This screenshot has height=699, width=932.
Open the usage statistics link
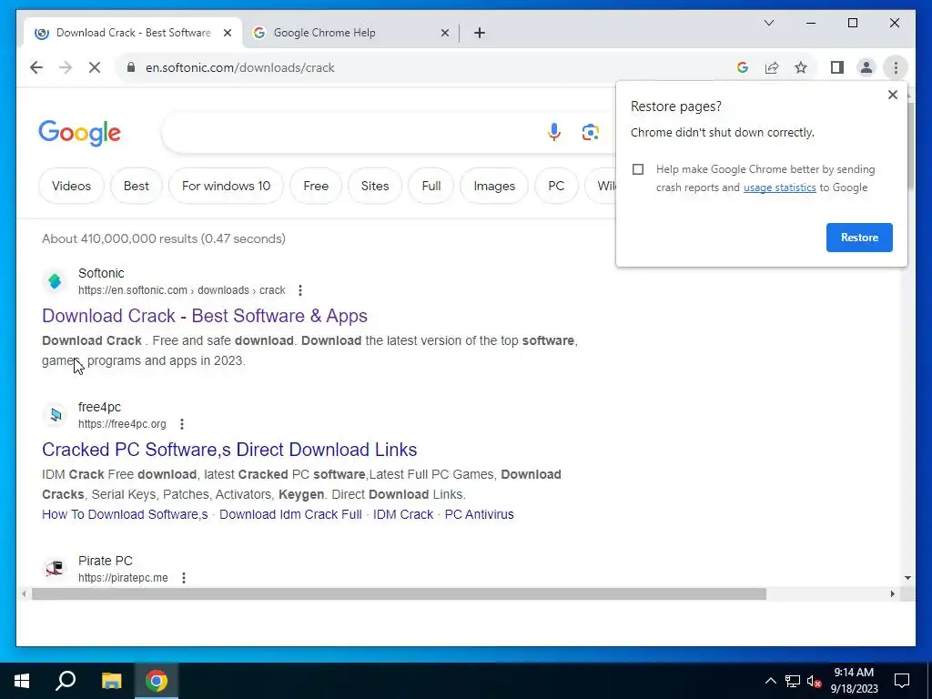tap(779, 187)
